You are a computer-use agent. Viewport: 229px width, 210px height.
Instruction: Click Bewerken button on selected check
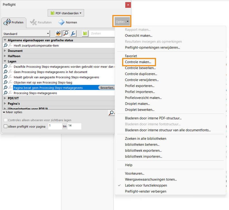(x=107, y=88)
